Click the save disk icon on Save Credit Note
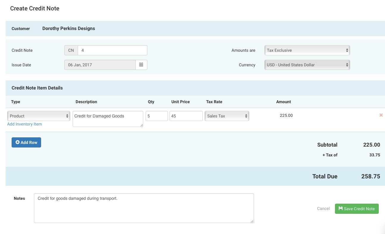This screenshot has height=234, width=385. 341,208
